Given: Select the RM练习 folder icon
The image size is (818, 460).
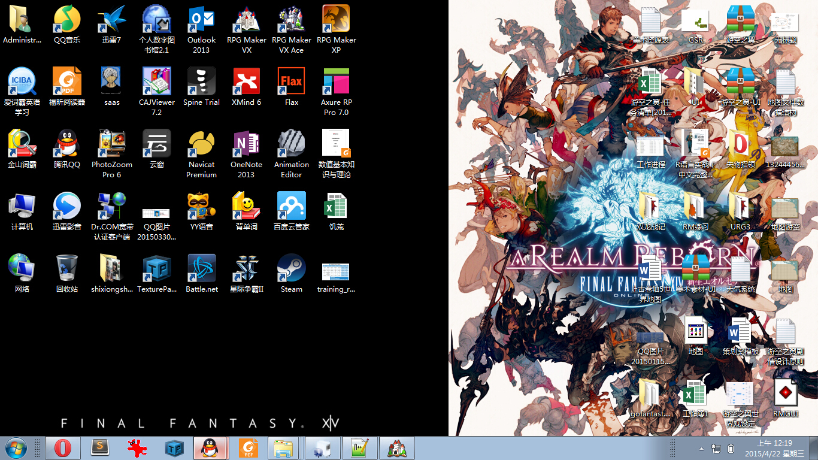Looking at the screenshot, I should click(696, 212).
